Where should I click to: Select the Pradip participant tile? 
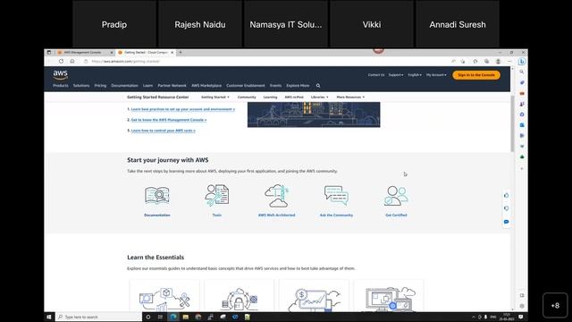click(114, 24)
